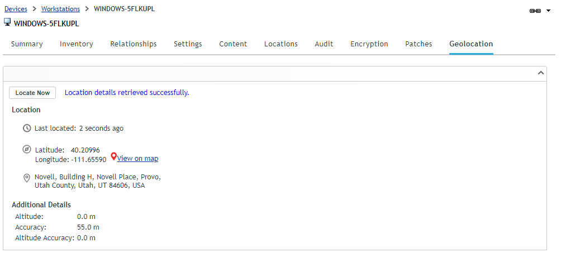Switch to the Summary tab
This screenshot has width=561, height=257.
[x=27, y=44]
